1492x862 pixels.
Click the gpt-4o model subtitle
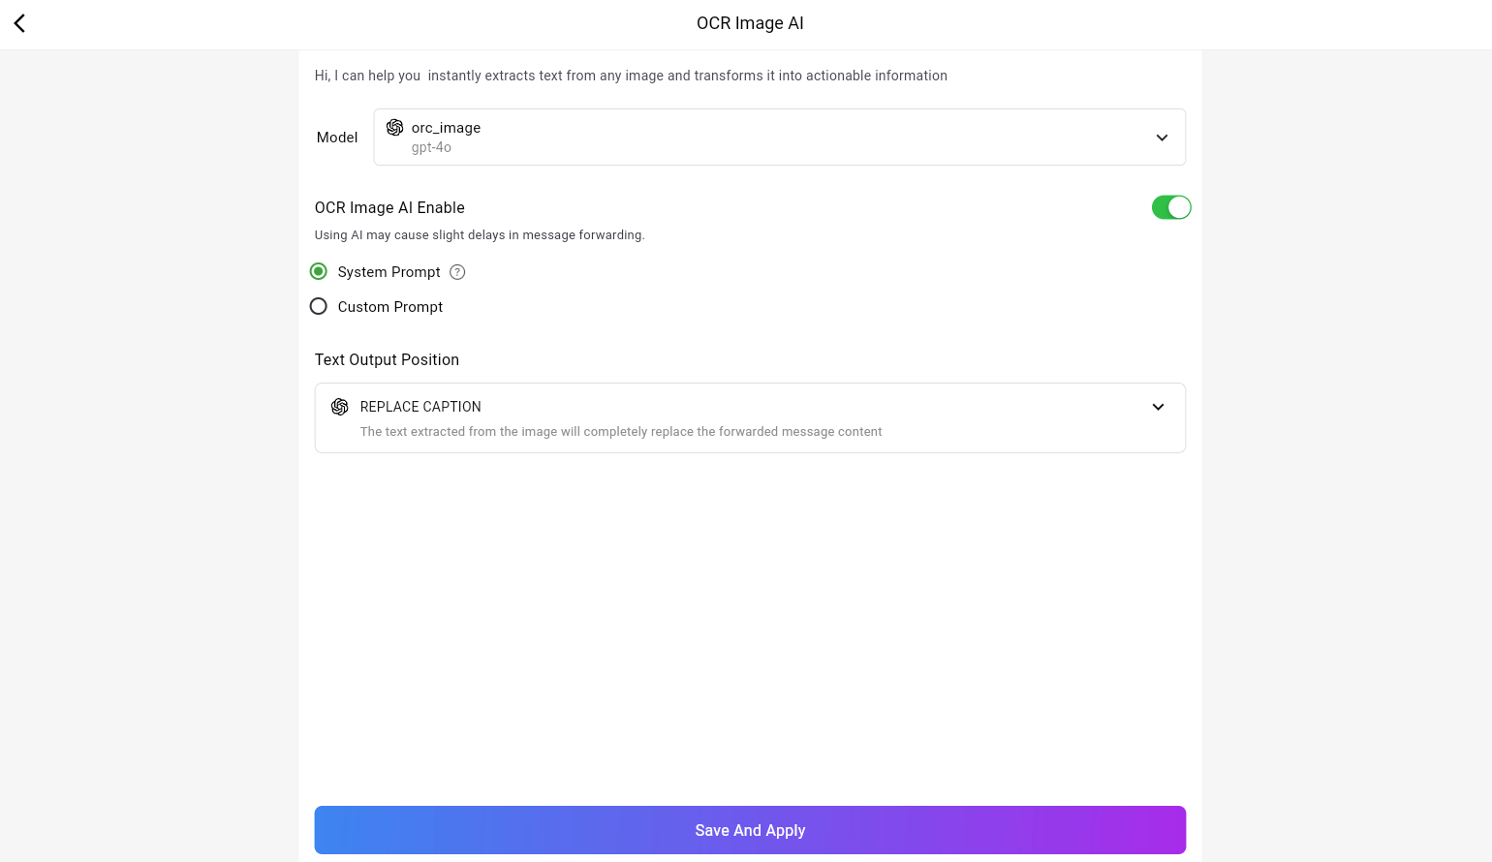coord(431,148)
